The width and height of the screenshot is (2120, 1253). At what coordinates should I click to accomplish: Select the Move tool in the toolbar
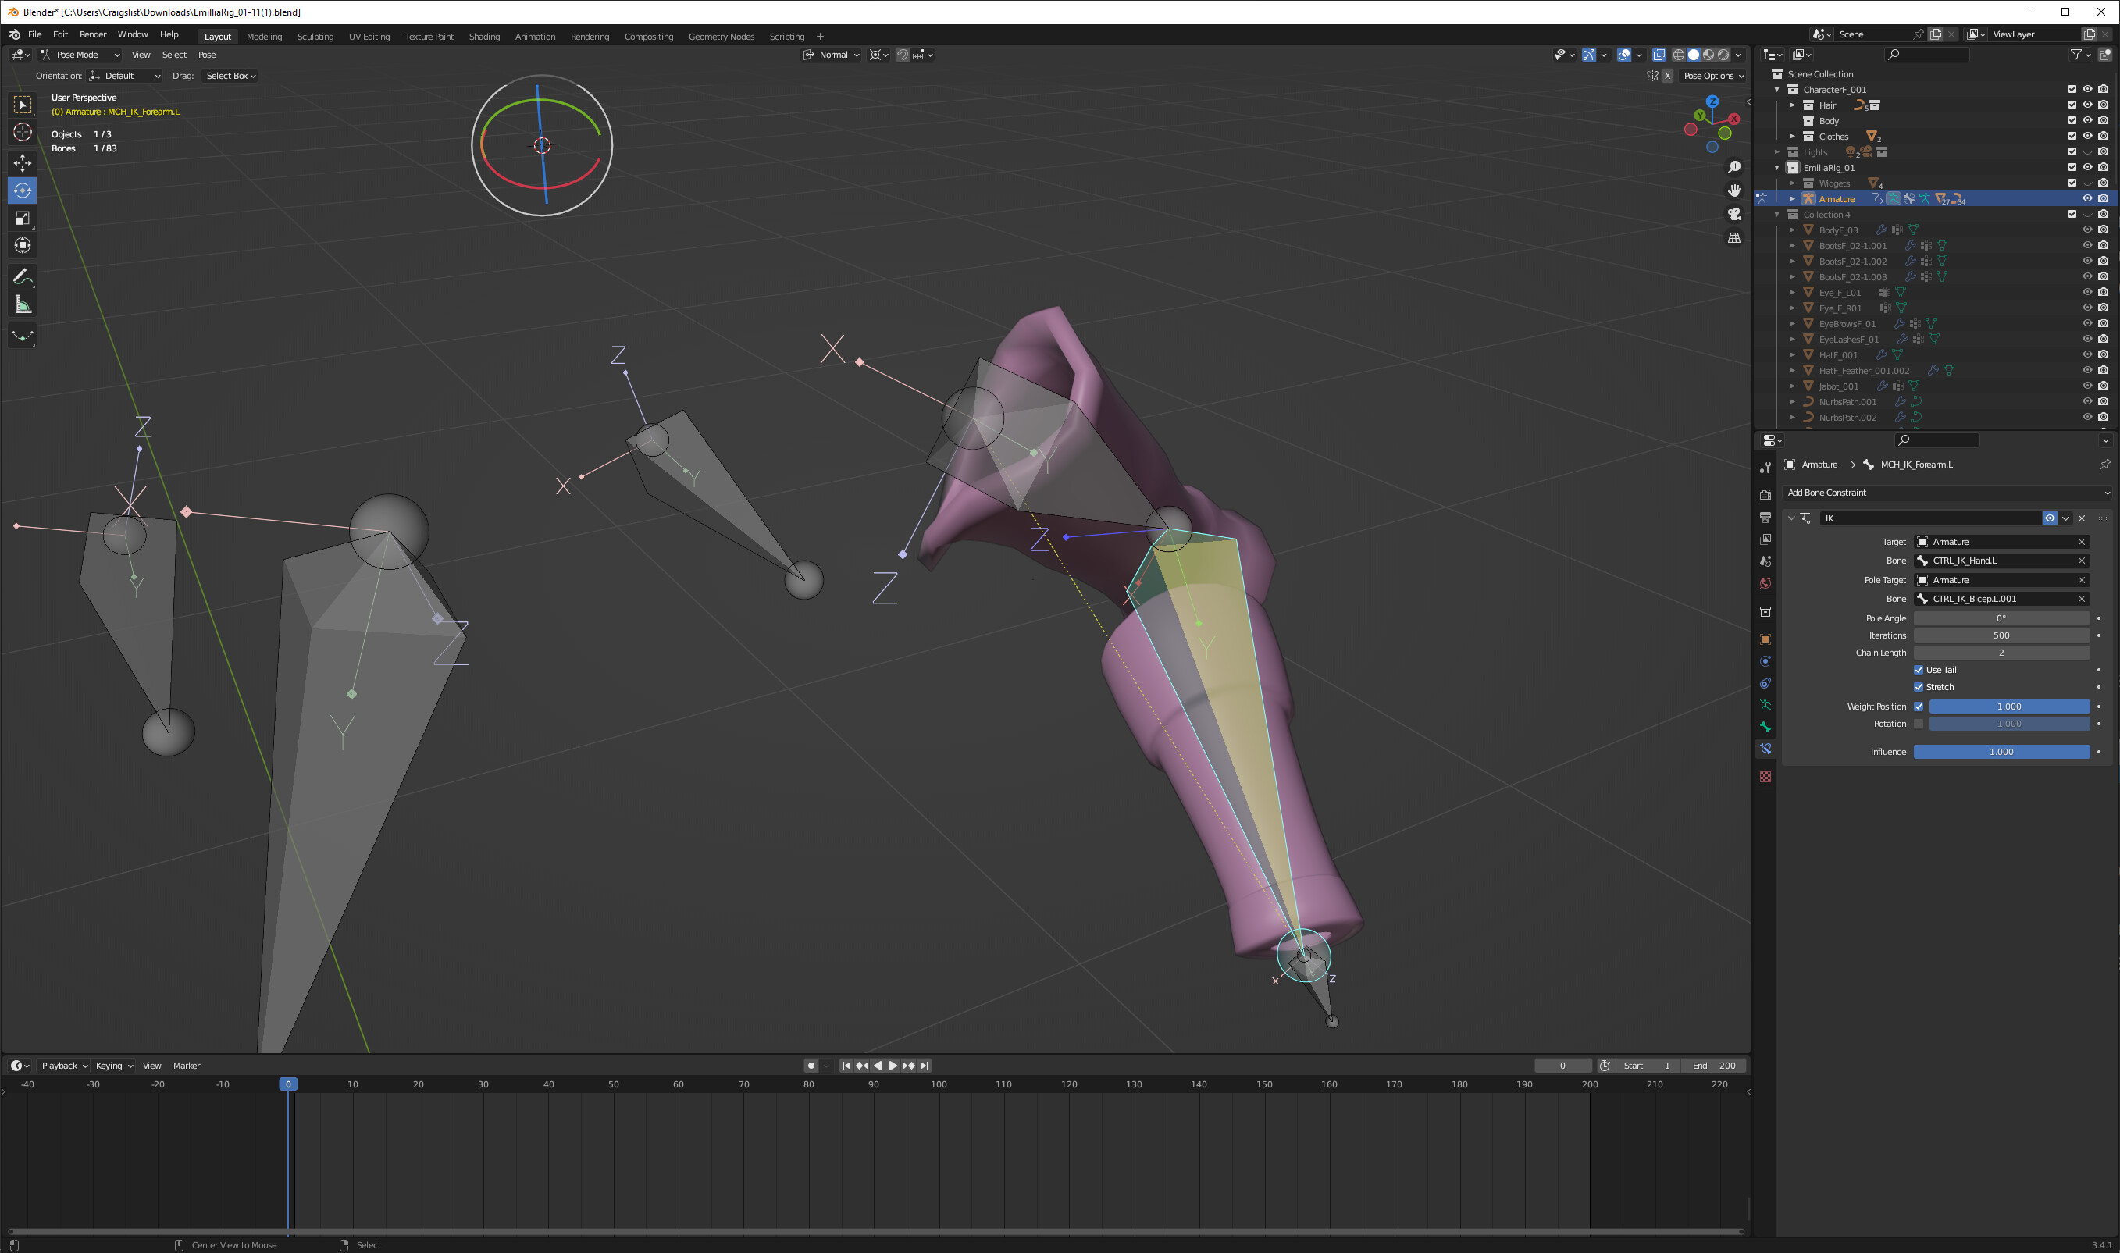tap(23, 162)
